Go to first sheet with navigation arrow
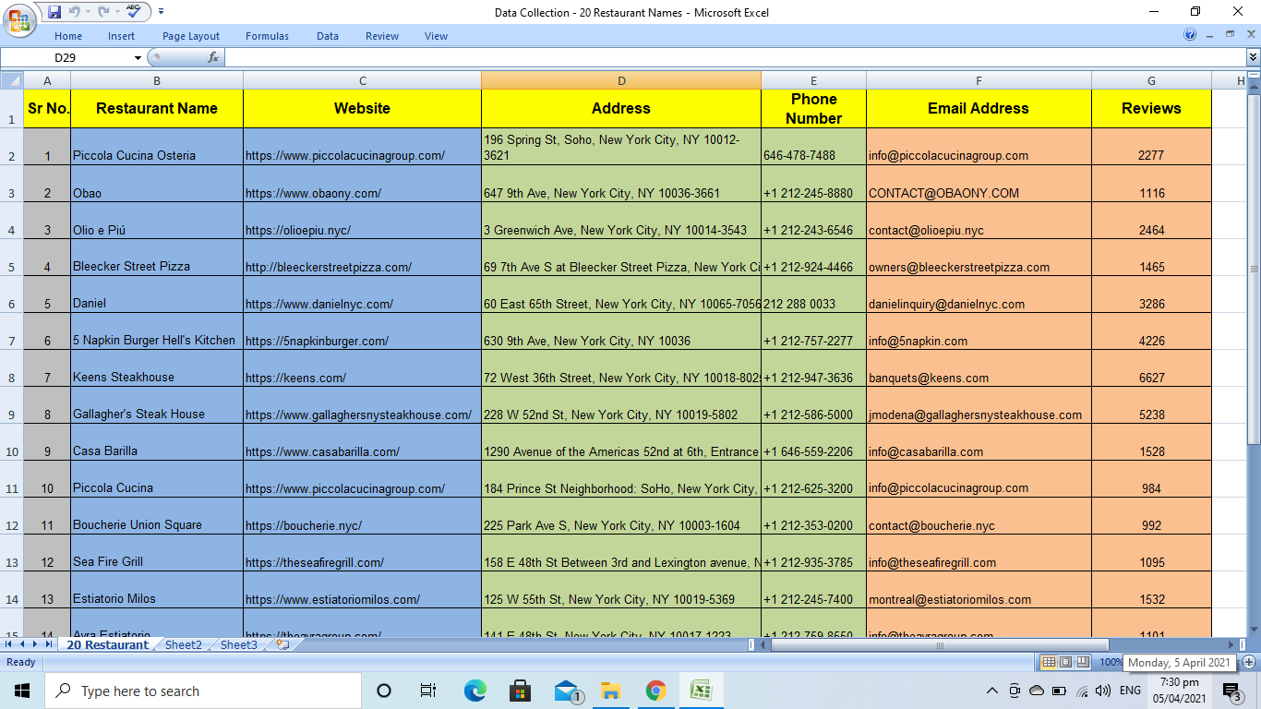The width and height of the screenshot is (1261, 709). 8,644
